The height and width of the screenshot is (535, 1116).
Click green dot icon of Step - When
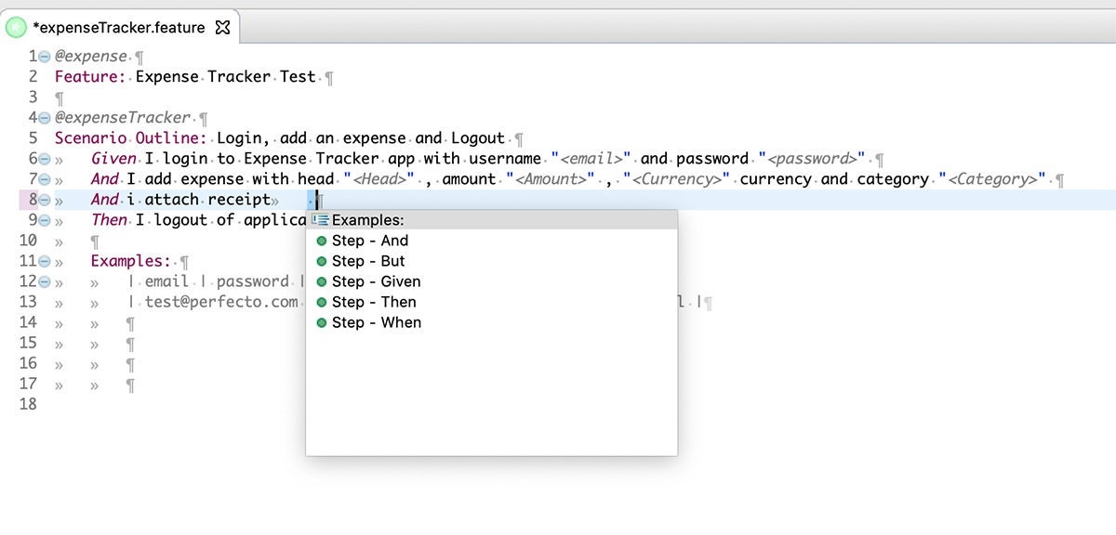click(321, 322)
